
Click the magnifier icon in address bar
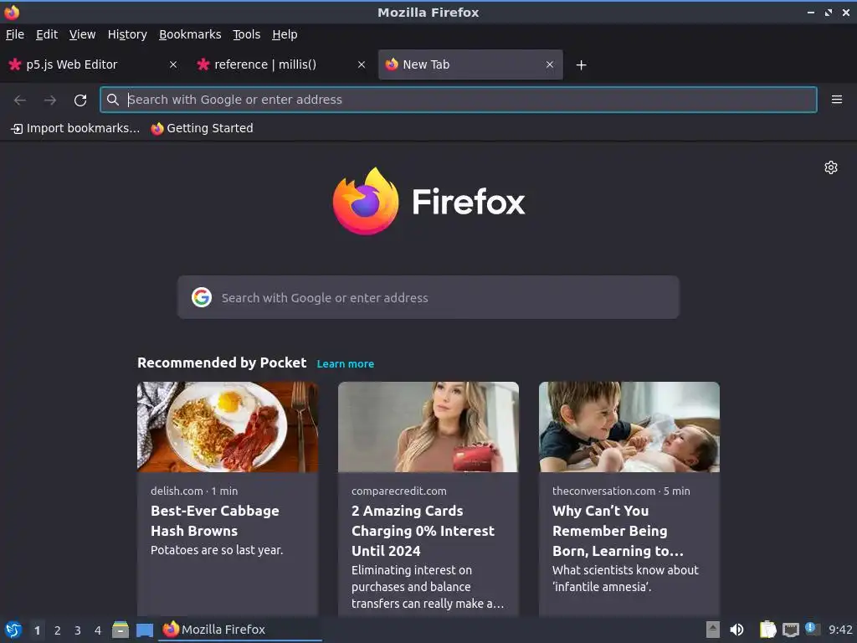click(x=113, y=100)
